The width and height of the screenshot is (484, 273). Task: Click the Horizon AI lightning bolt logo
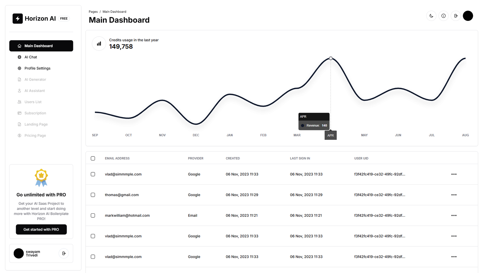(x=18, y=18)
